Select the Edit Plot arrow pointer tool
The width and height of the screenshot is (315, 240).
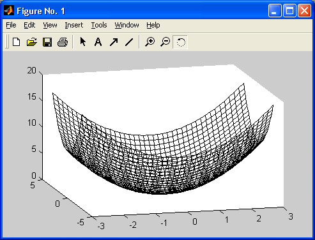click(x=82, y=41)
